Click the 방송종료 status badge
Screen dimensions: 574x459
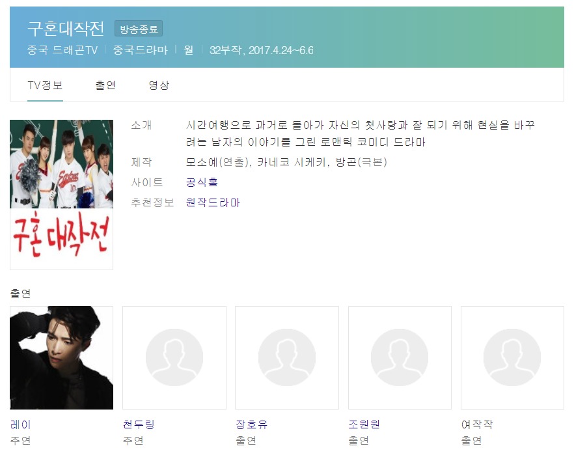pyautogui.click(x=139, y=29)
